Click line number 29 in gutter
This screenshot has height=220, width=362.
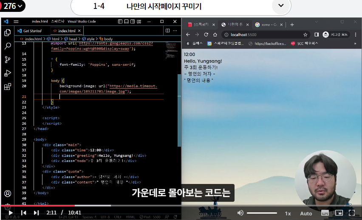(x=24, y=139)
